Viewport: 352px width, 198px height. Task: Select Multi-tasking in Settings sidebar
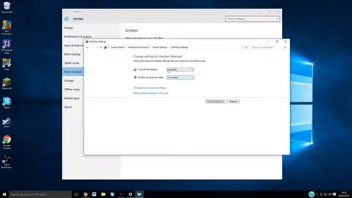click(x=72, y=54)
